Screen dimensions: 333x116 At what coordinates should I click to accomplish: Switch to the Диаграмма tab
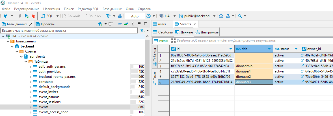[207, 33]
